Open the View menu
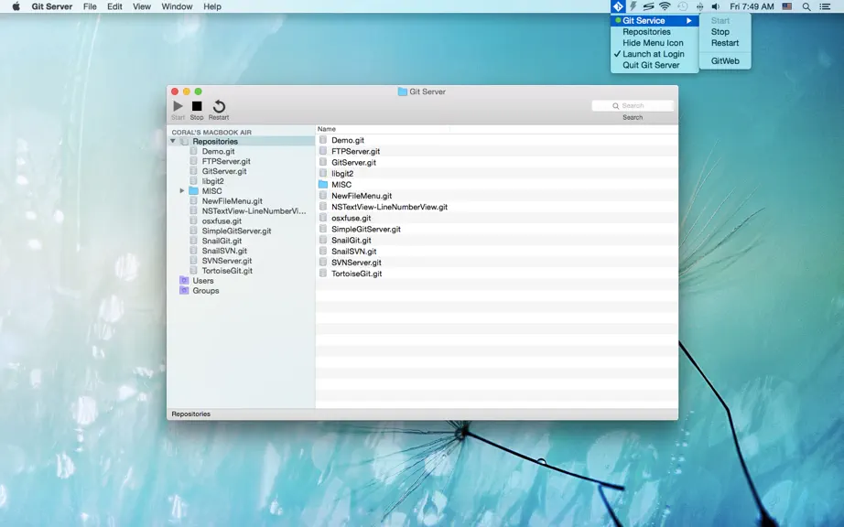This screenshot has height=527, width=844. pos(142,6)
